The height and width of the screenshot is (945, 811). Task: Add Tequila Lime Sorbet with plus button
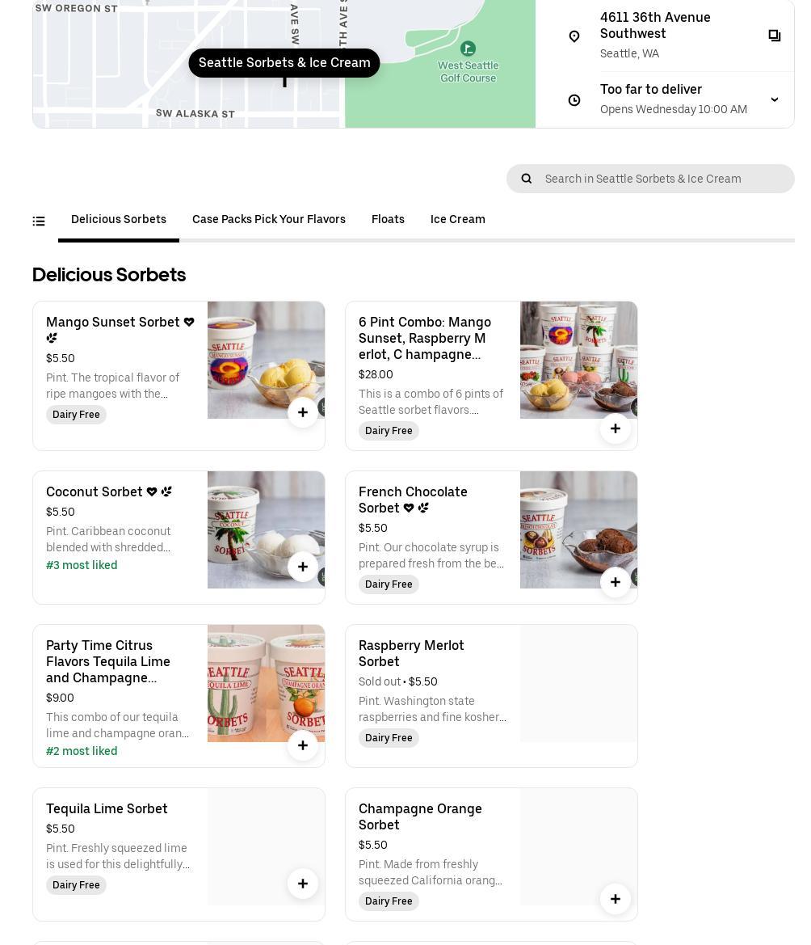[303, 884]
